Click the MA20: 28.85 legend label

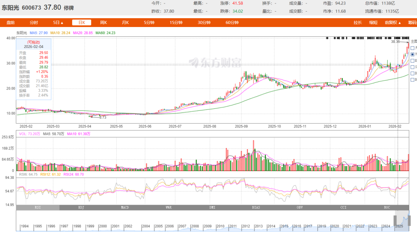pos(83,33)
